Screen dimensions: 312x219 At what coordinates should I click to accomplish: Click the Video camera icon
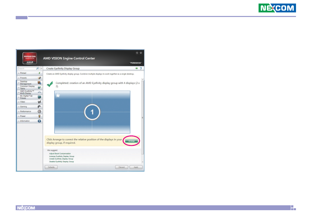(x=39, y=102)
